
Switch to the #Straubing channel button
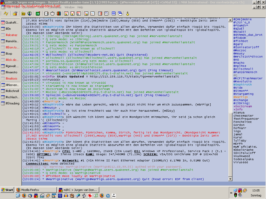[x=10, y=103]
